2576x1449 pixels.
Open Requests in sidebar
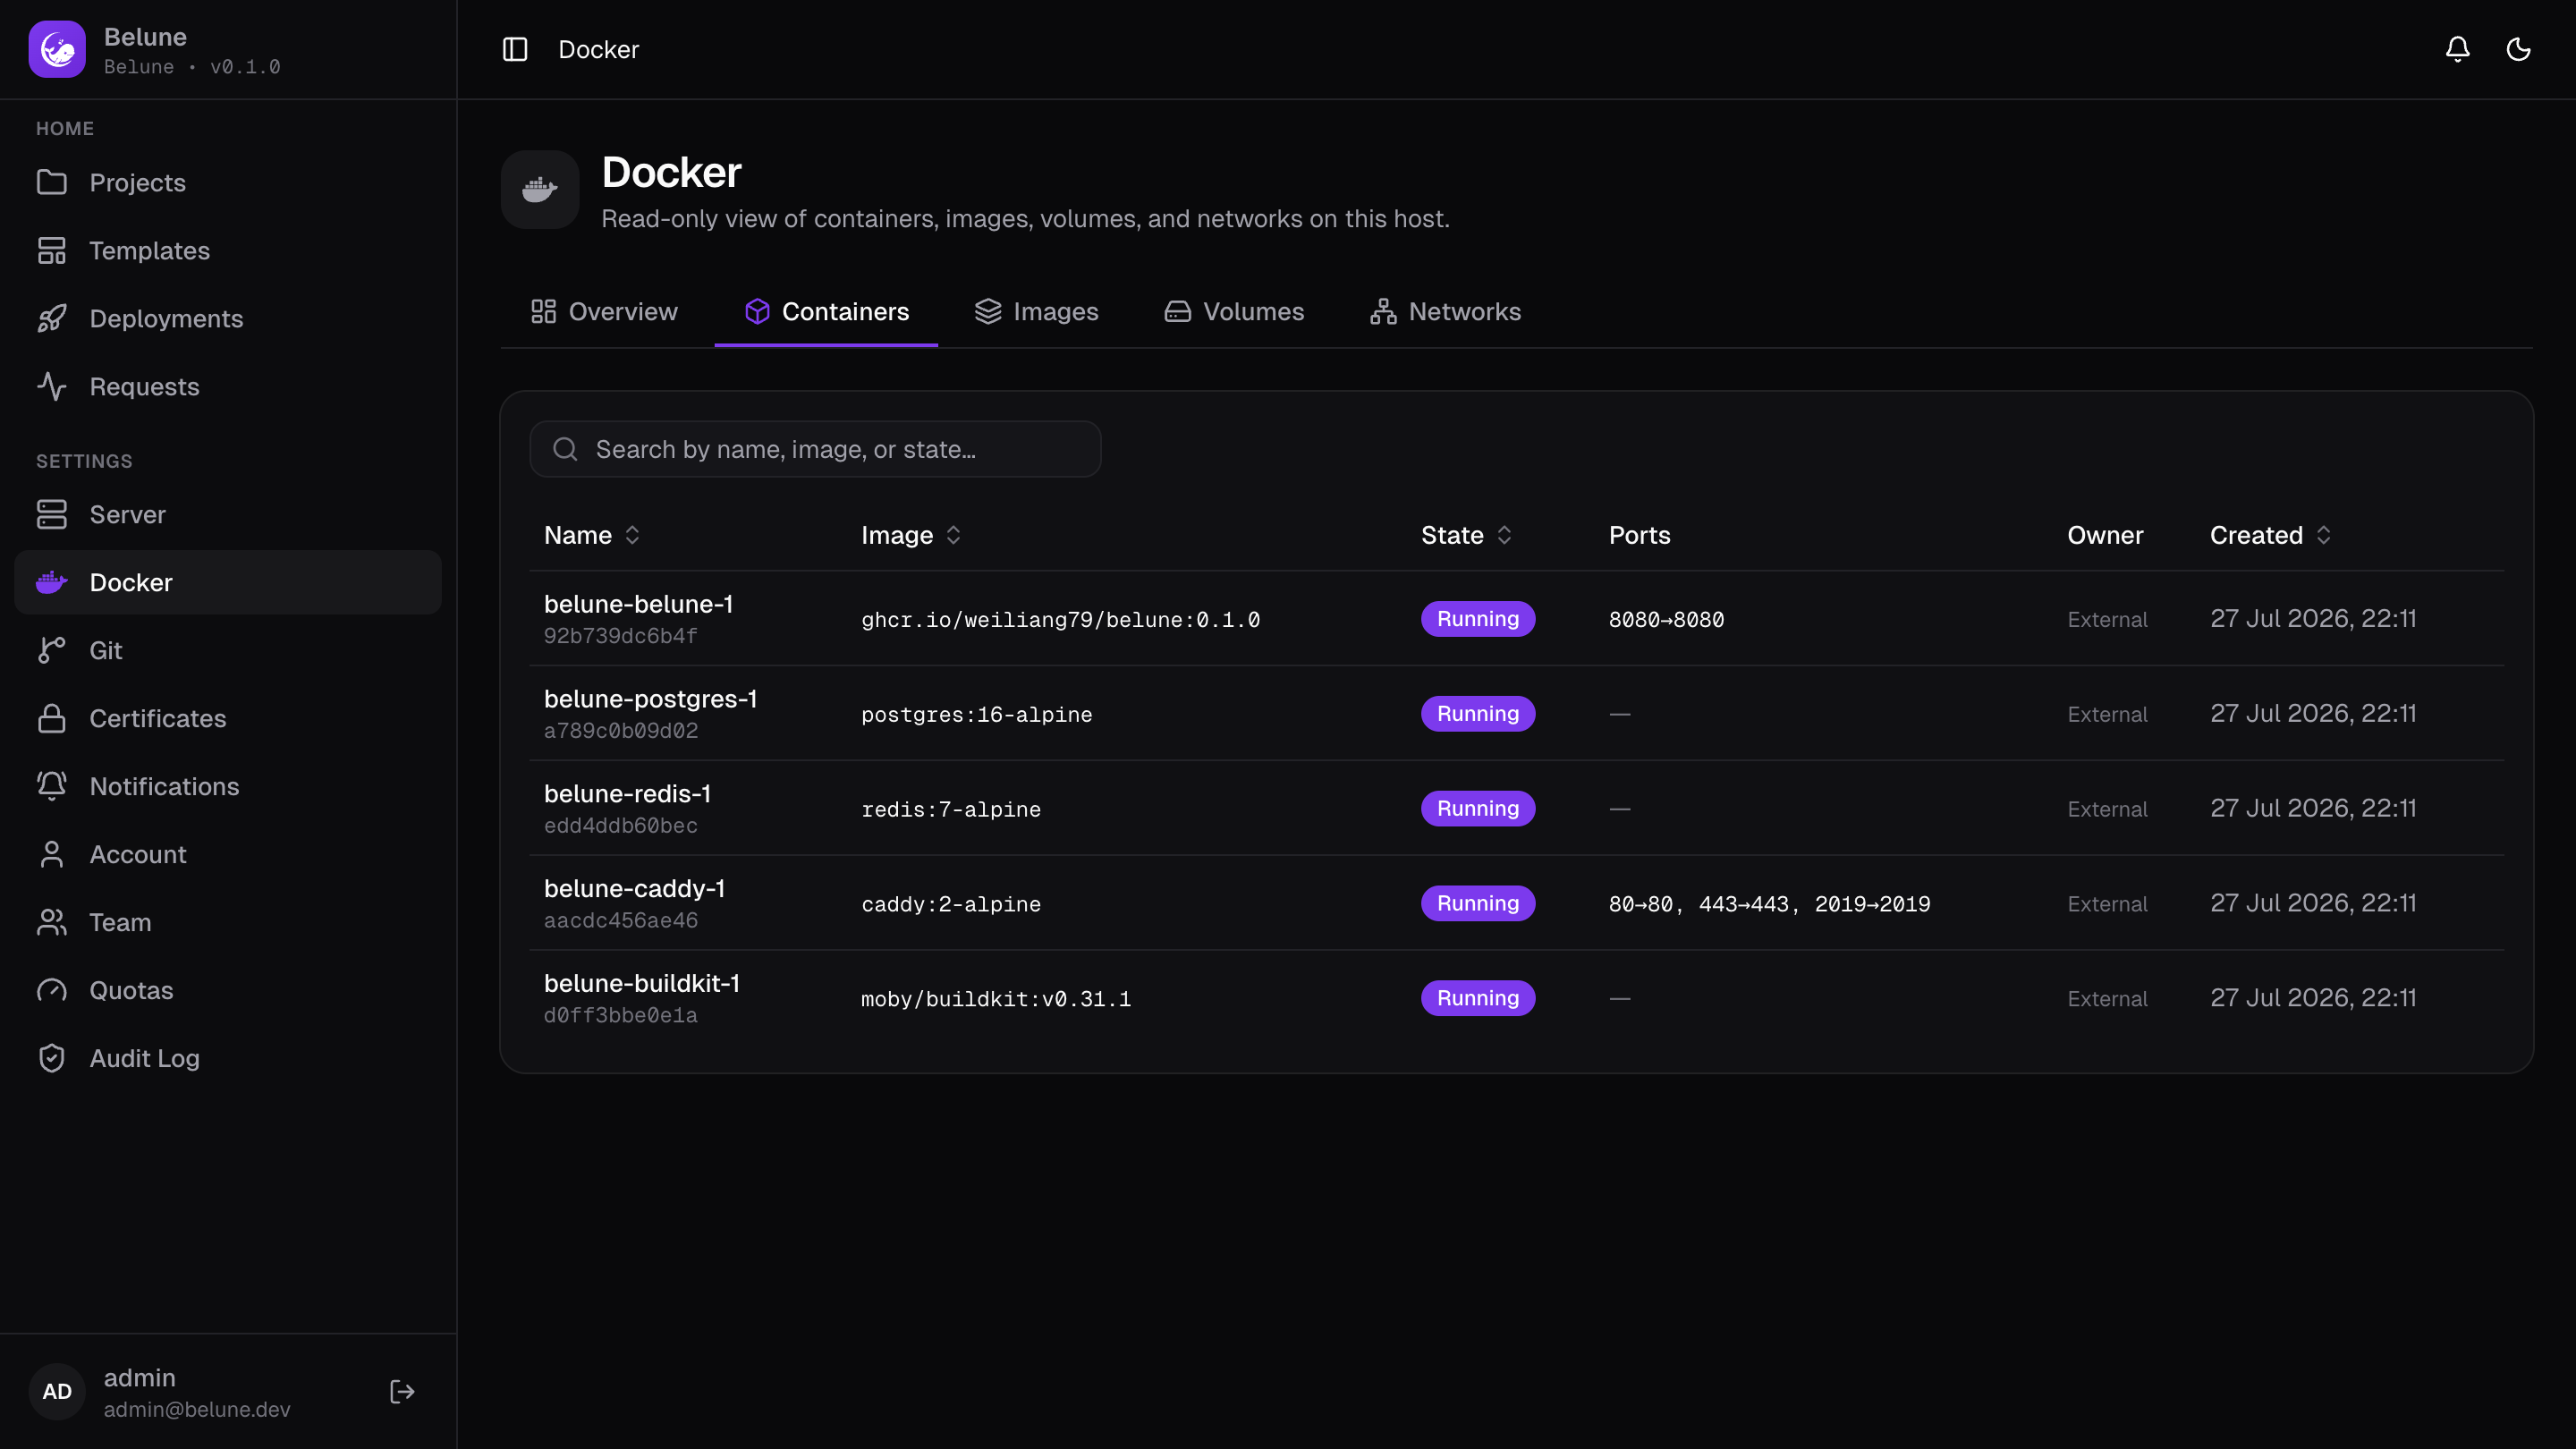(x=228, y=386)
